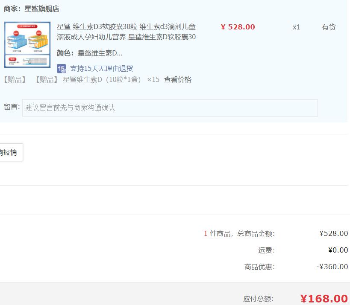Click the 应付总额: label
This screenshot has width=350, height=305.
click(x=259, y=299)
